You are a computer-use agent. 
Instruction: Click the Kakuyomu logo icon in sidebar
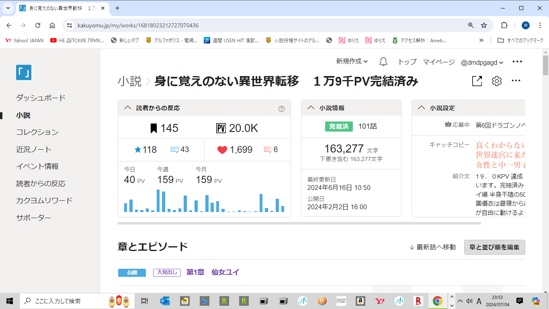(24, 72)
